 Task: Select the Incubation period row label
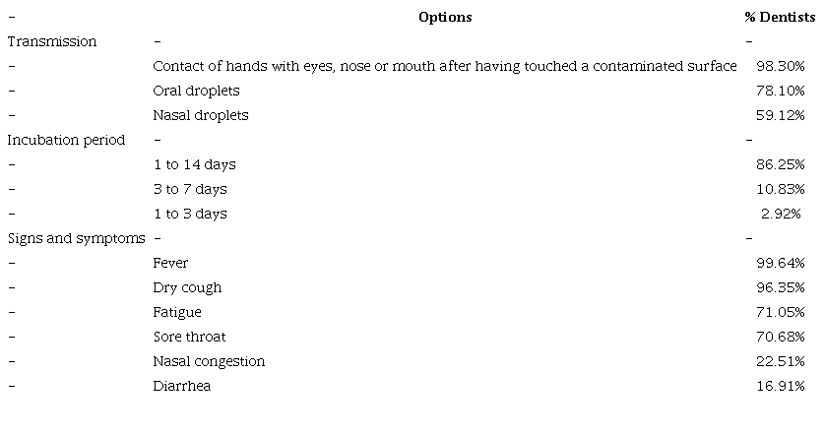click(x=66, y=140)
